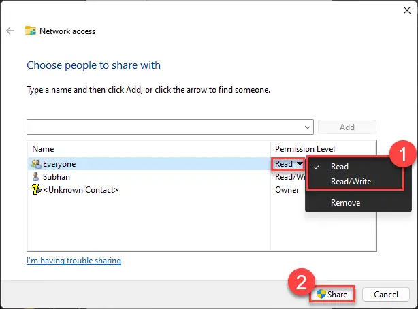Click the shield icon on Share button
Screen dimensions: 418x309
tap(321, 295)
